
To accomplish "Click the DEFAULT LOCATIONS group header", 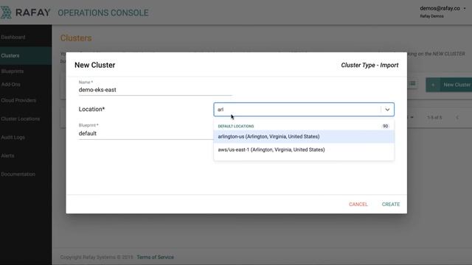I will click(236, 126).
